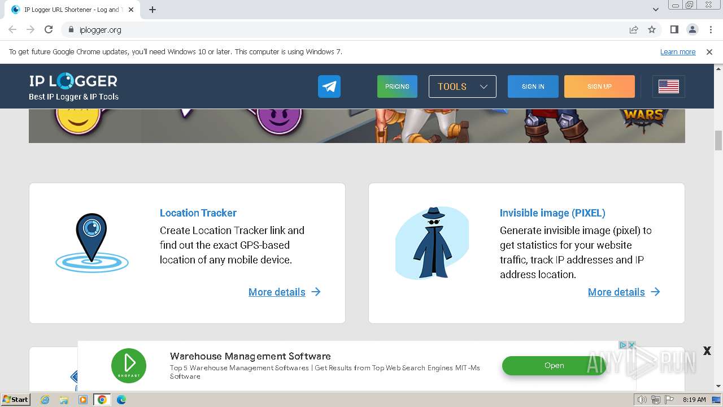723x407 pixels.
Task: Go back with browser back arrow
Action: coord(12,29)
